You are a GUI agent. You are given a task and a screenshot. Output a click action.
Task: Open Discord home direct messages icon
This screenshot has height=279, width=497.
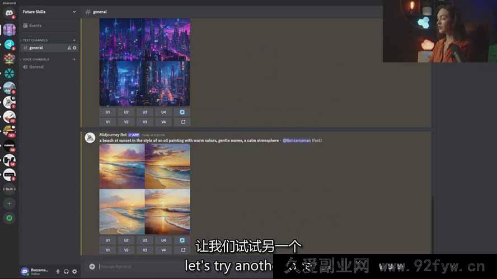pos(9,13)
